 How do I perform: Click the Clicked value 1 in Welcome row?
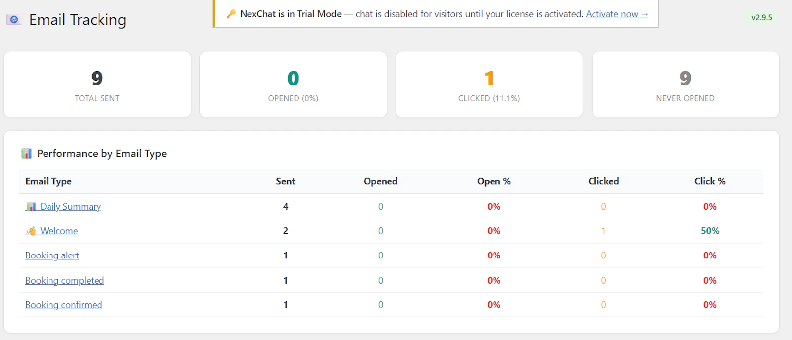[x=603, y=231]
